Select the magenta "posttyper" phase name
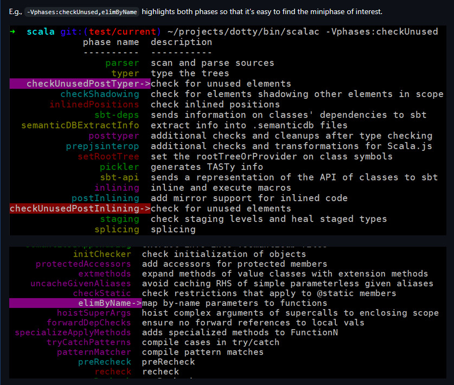454x385 pixels. click(x=114, y=136)
